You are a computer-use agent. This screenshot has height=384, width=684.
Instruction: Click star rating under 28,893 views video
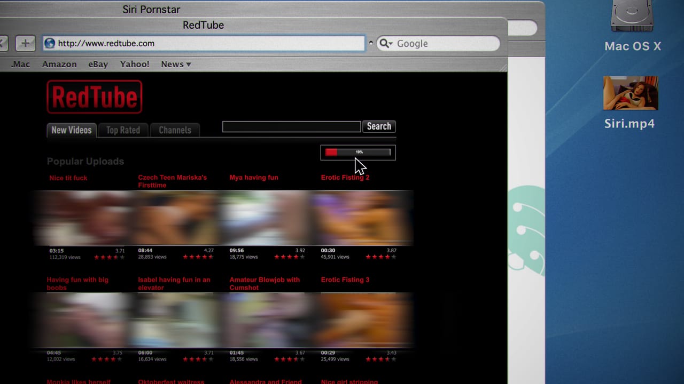pyautogui.click(x=198, y=257)
